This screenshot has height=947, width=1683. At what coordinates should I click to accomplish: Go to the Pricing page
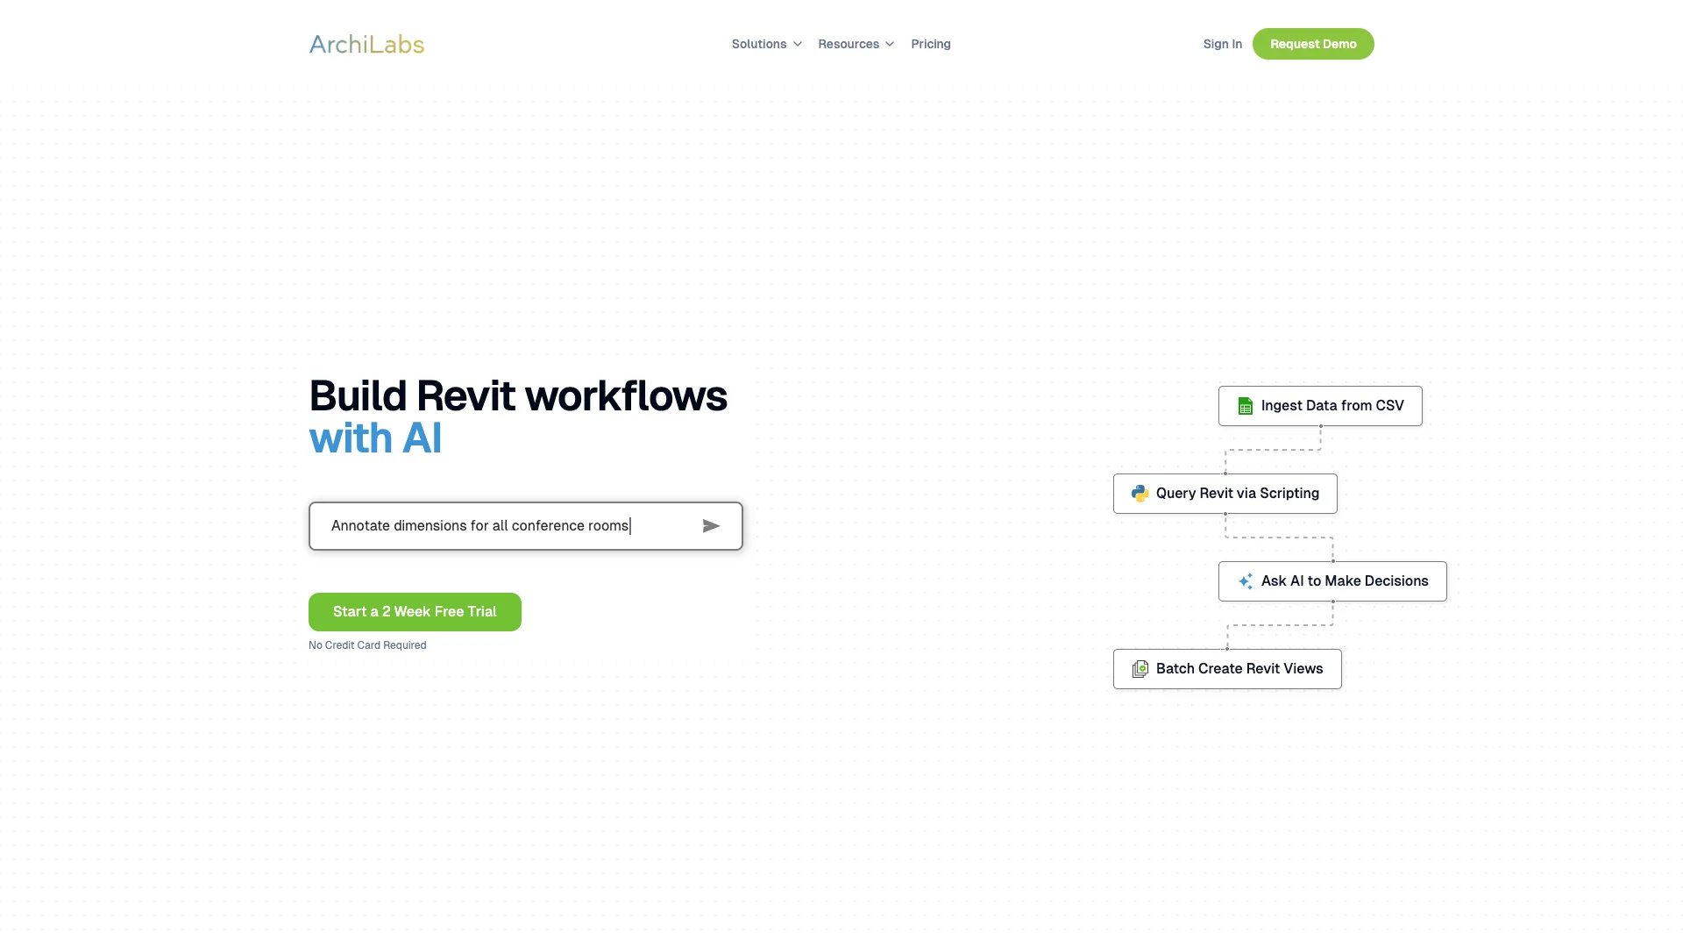point(930,44)
